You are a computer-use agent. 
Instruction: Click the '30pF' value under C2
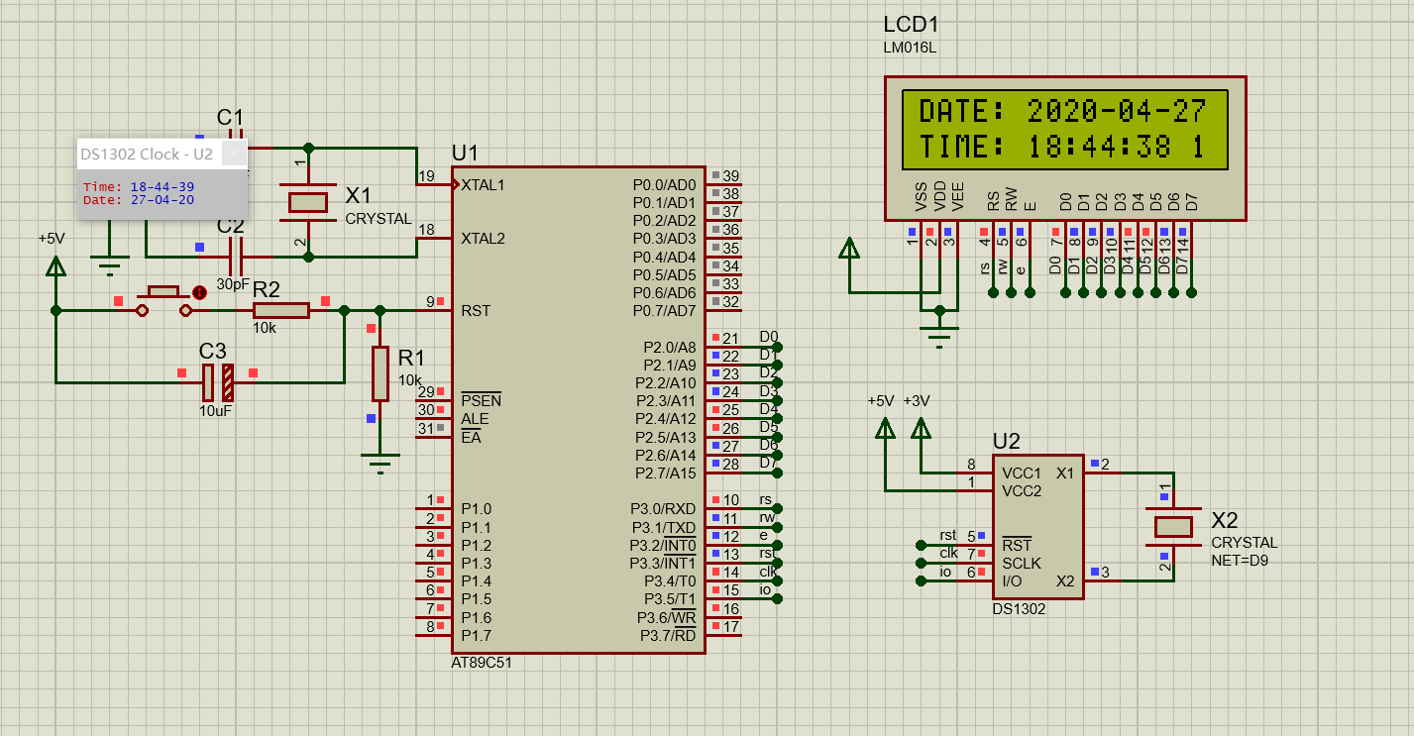coord(234,284)
